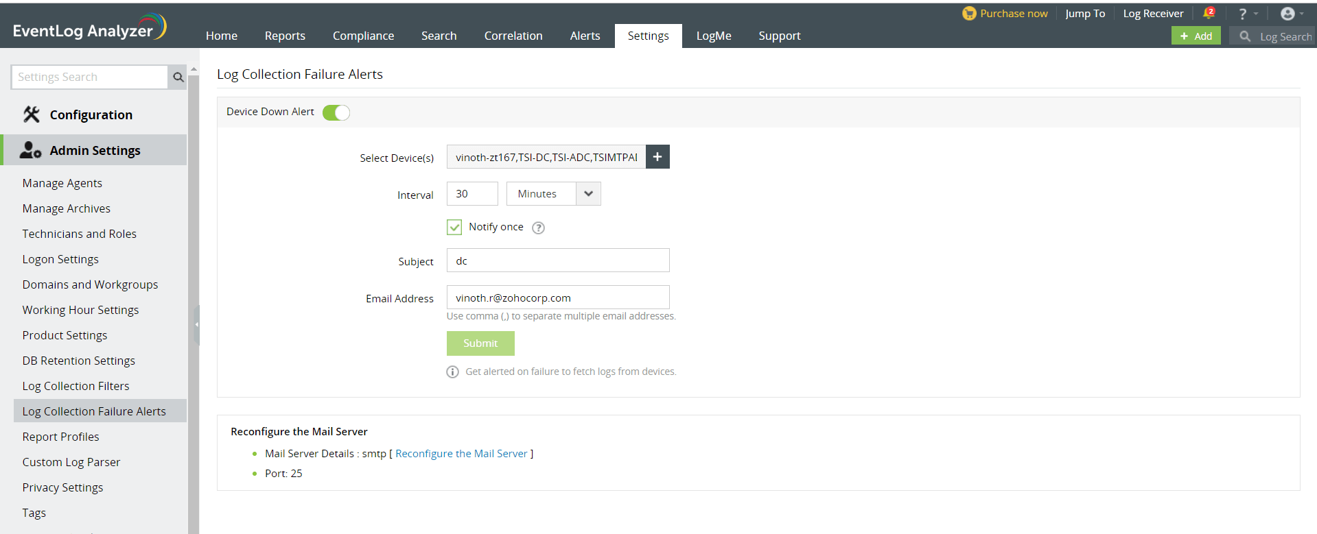Click the Subject input field
Image resolution: width=1317 pixels, height=534 pixels.
coord(558,260)
